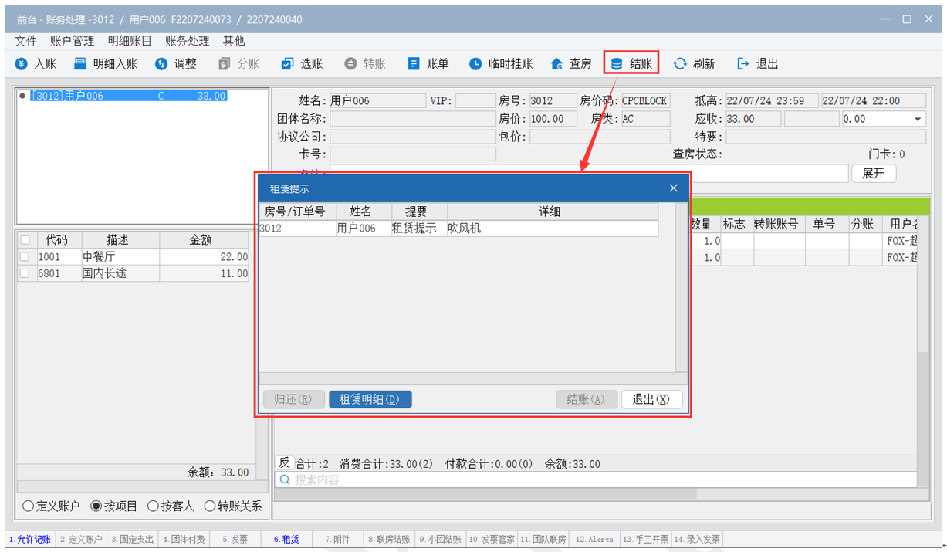Close the 租赁提示 dialog
This screenshot has width=947, height=552.
coord(673,188)
